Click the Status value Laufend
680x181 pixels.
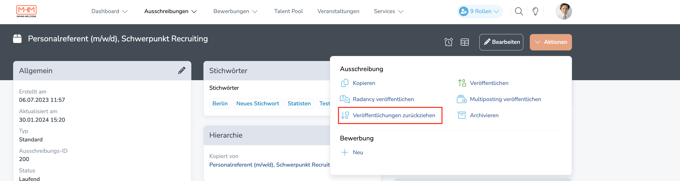29,178
